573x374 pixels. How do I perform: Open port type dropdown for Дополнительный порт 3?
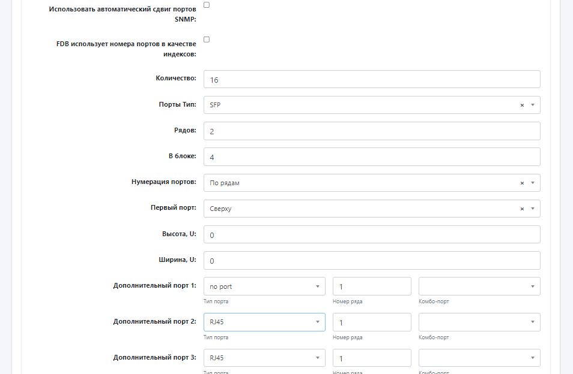click(x=264, y=358)
